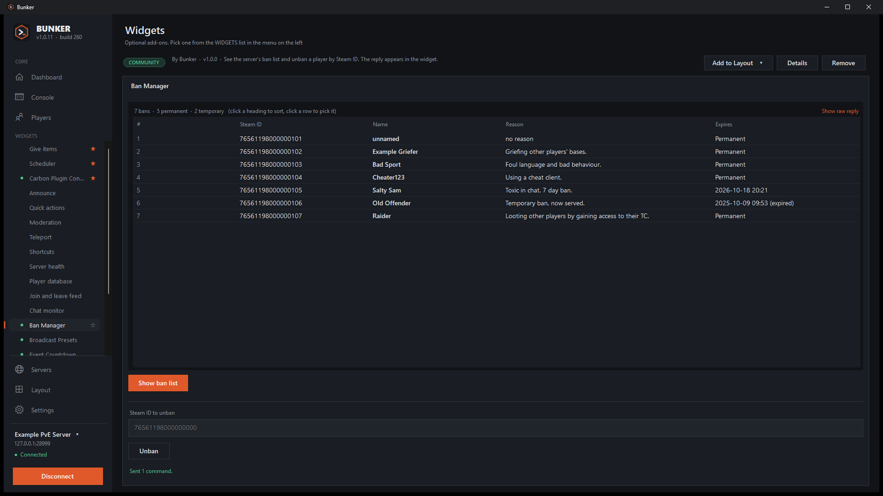Remove the Ban Manager widget

tap(843, 63)
